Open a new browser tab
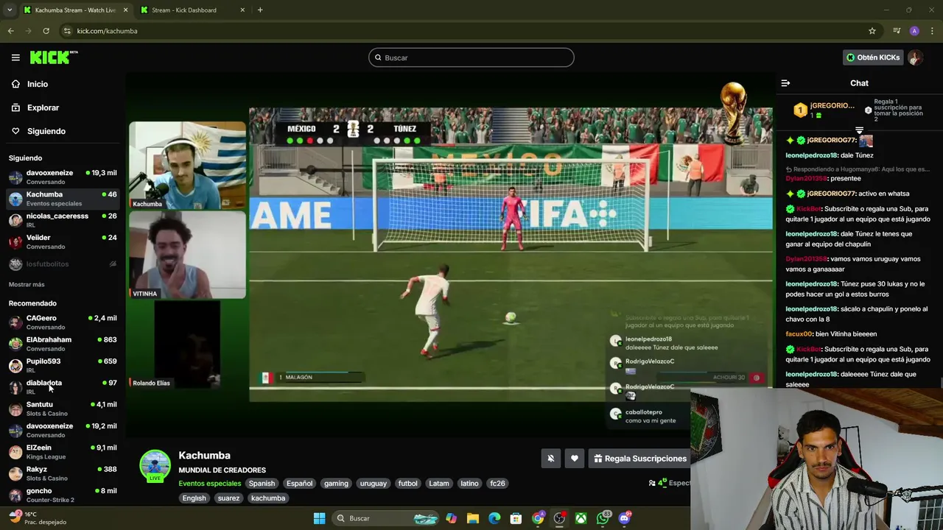 [260, 10]
